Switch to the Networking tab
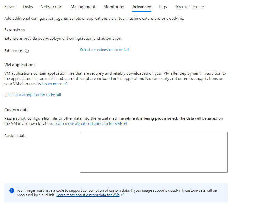The height and width of the screenshot is (205, 257). (51, 7)
